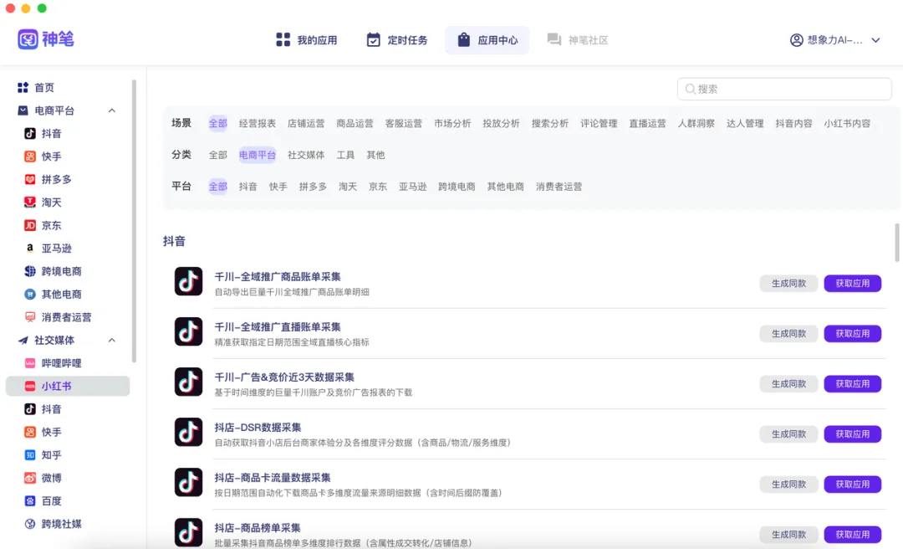Viewport: 903px width, 549px height.
Task: Click the 知乎 sidebar icon
Action: click(30, 455)
